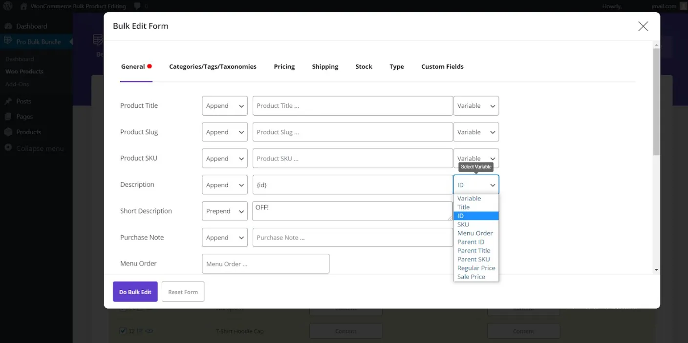688x343 pixels.
Task: Open Products using the products icon
Action: (9, 132)
